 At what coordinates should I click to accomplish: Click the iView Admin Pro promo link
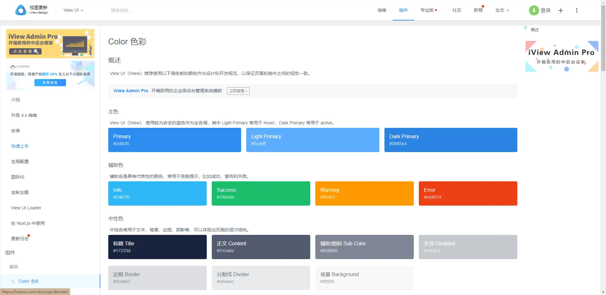click(131, 91)
